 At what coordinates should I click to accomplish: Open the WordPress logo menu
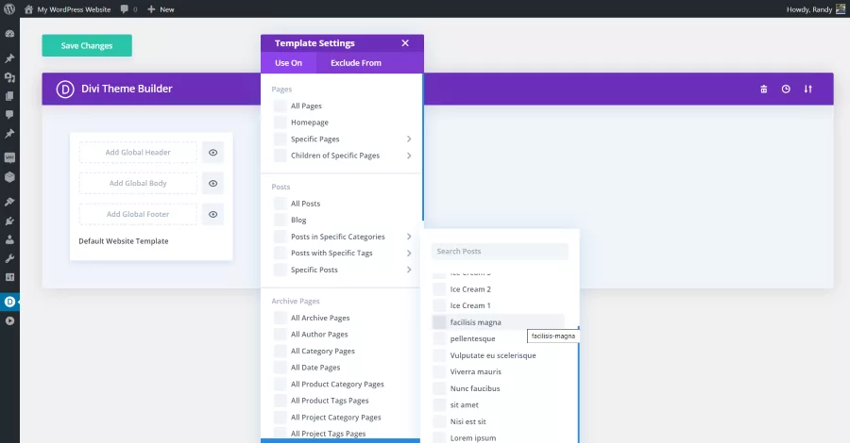pos(9,9)
